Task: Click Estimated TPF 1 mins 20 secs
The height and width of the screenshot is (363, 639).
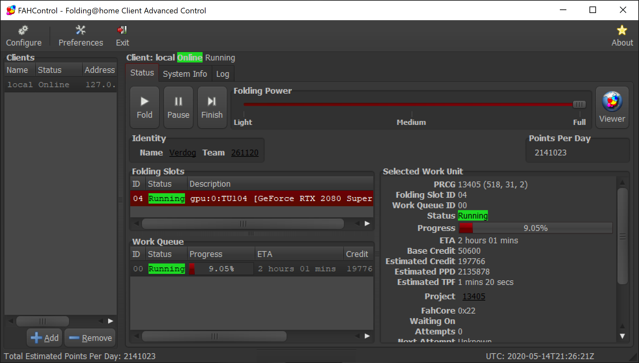Action: [486, 282]
